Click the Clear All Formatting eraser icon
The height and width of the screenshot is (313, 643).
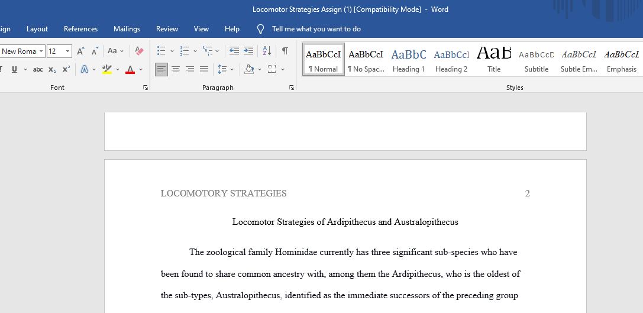tap(140, 51)
